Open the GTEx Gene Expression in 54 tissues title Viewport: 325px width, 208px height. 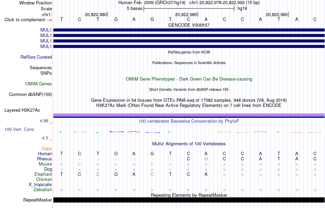coord(189,100)
